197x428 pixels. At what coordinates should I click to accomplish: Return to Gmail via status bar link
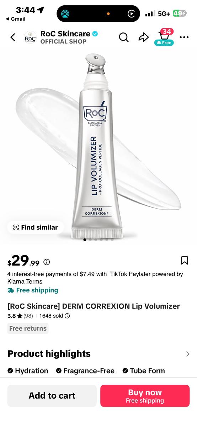pos(15,19)
